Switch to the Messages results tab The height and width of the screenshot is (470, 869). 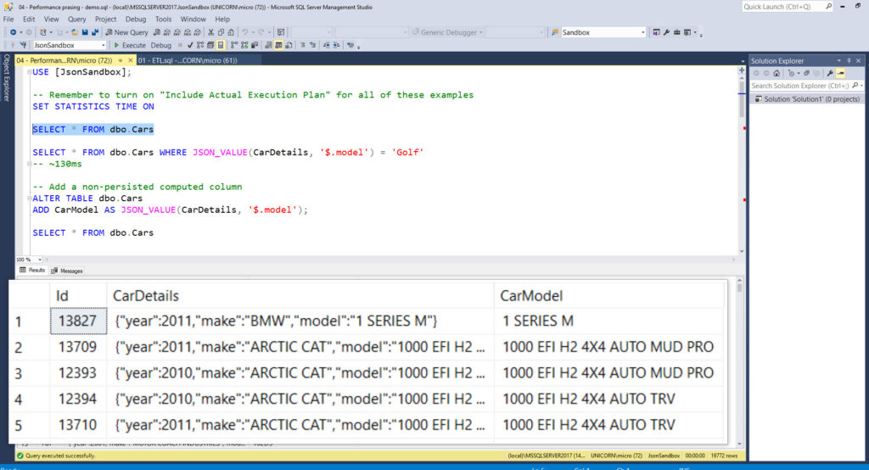pos(67,271)
